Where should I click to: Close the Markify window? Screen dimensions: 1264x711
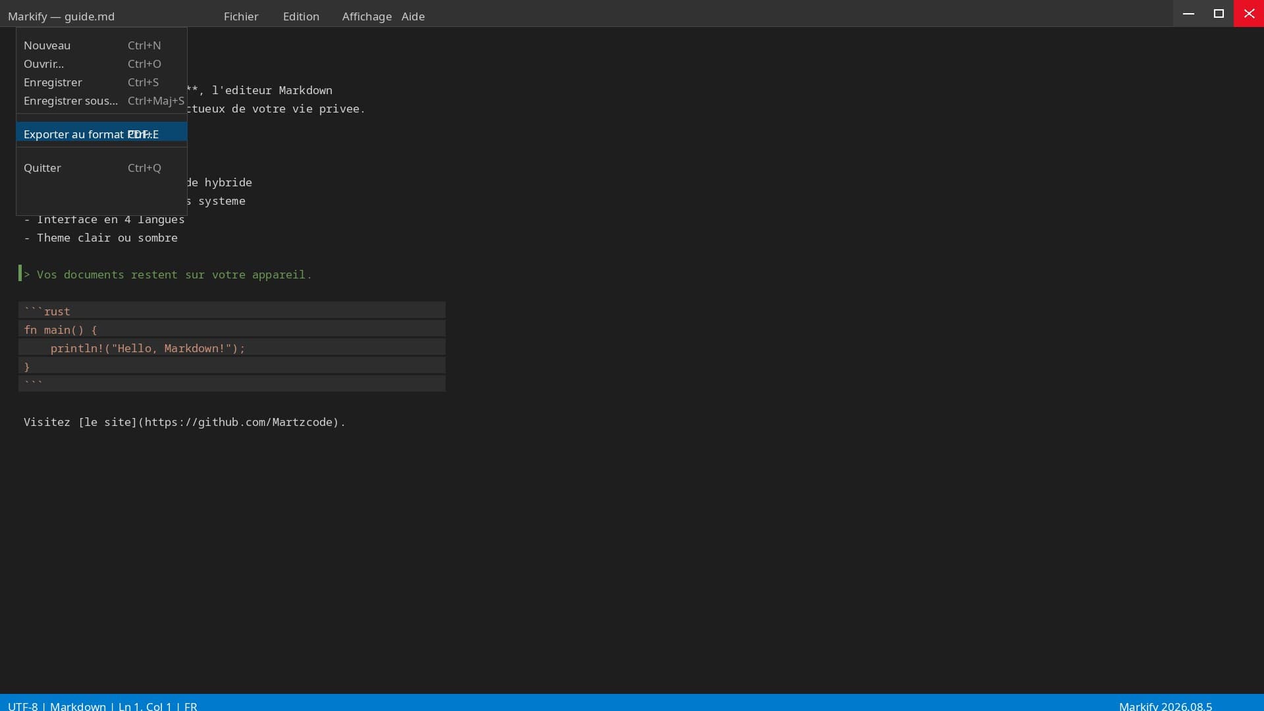(1249, 13)
